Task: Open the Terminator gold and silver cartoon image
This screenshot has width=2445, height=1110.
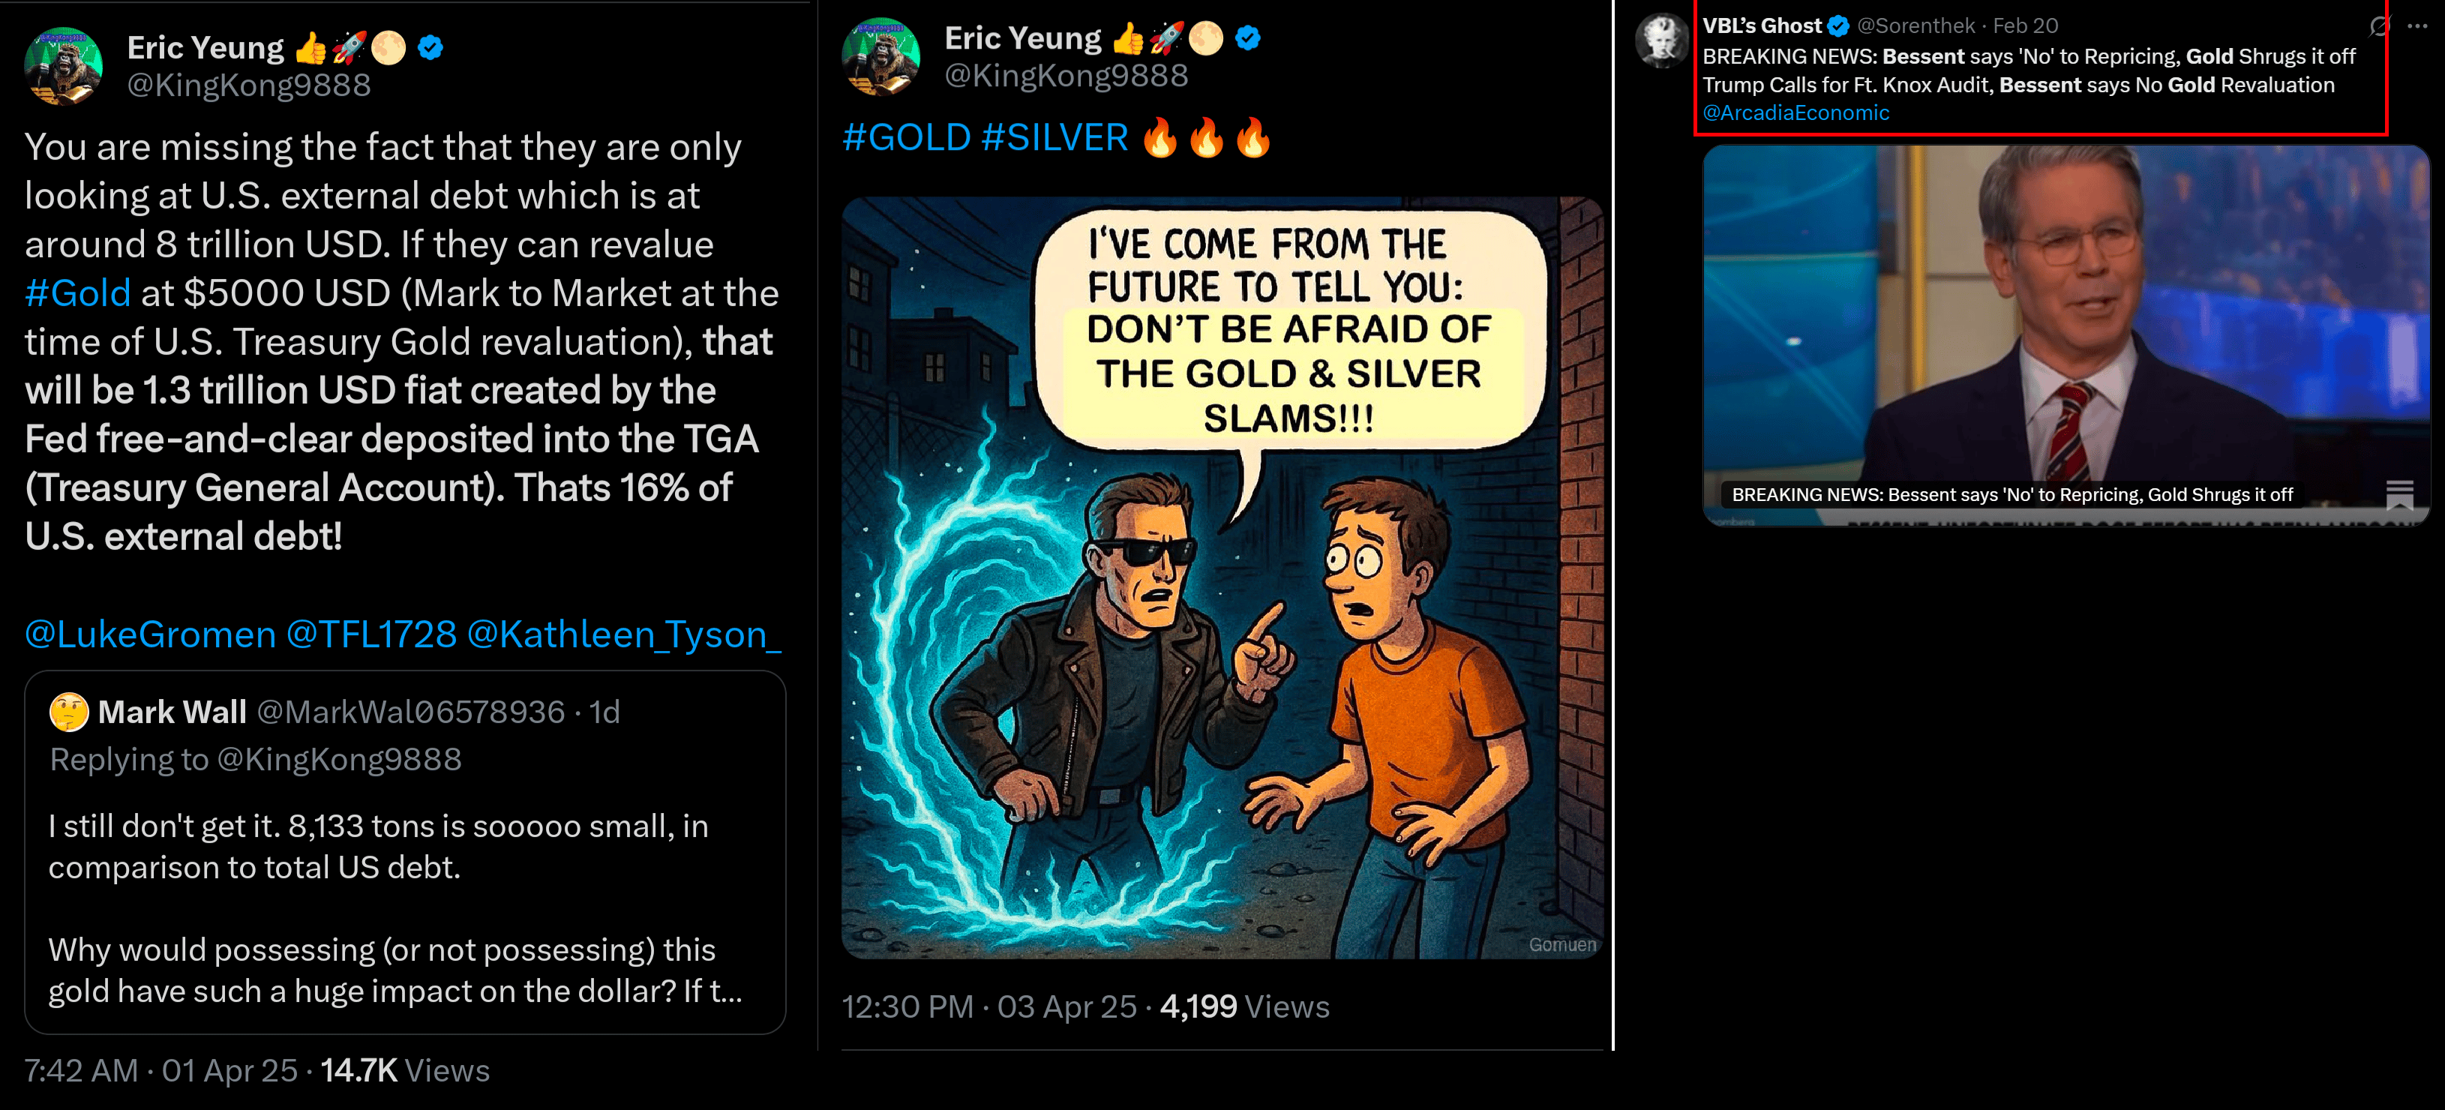Action: [1222, 577]
